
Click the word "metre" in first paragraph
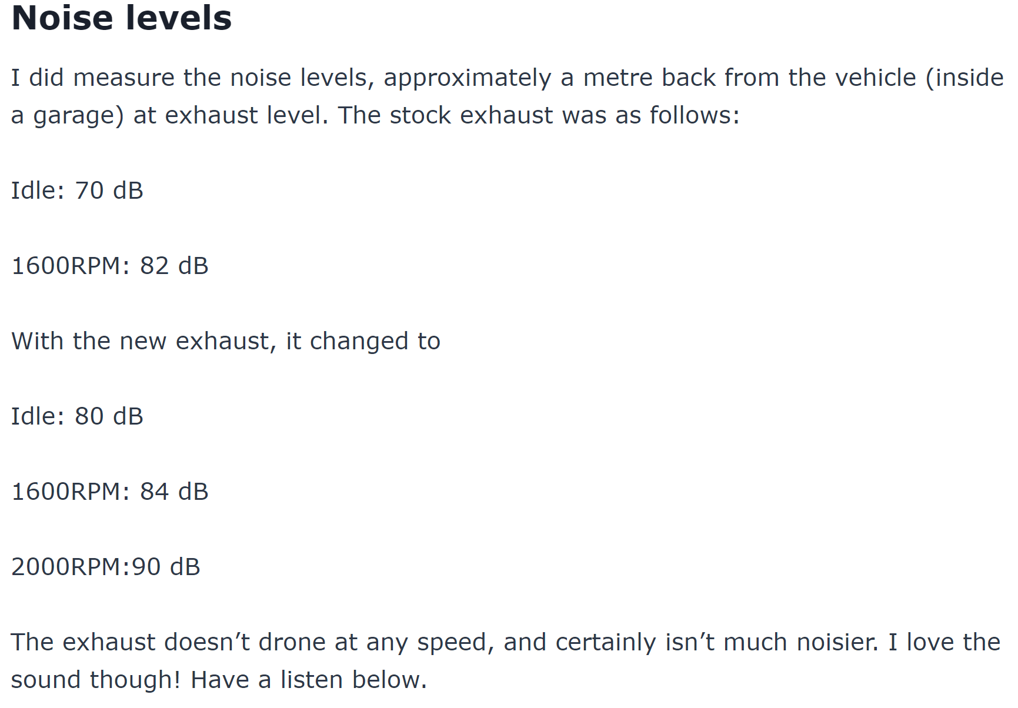click(618, 78)
